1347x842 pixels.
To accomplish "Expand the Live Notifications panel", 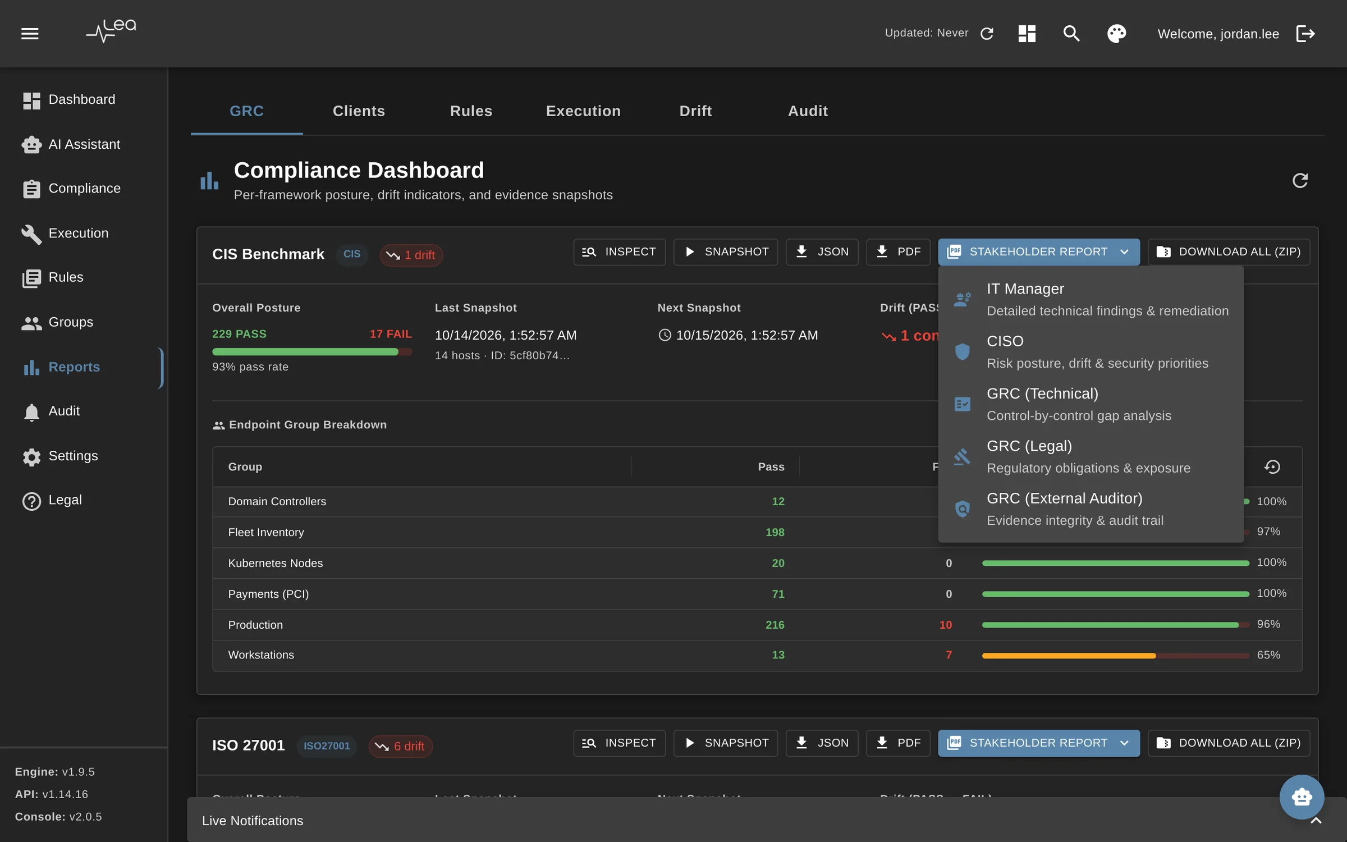I will pyautogui.click(x=1316, y=821).
